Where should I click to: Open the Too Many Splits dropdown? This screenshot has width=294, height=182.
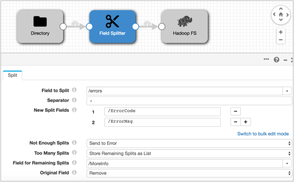[189, 153]
